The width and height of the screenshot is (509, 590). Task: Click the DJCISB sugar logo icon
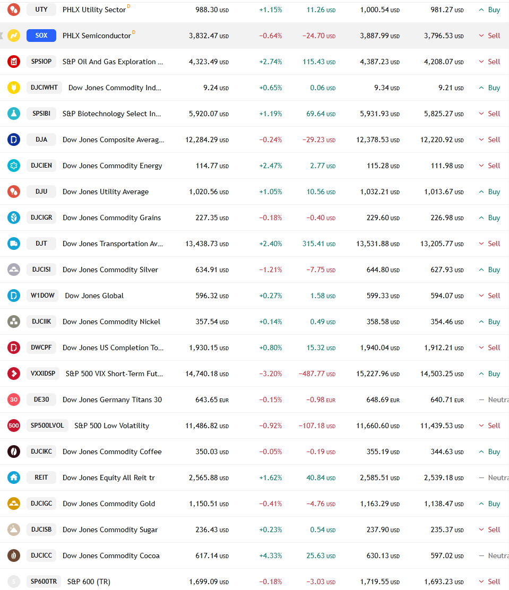[14, 528]
